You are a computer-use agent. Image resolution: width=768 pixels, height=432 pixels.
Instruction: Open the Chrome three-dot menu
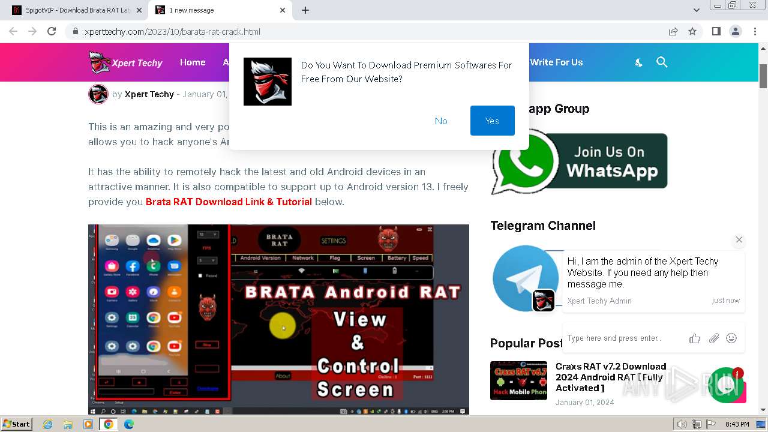click(x=755, y=31)
